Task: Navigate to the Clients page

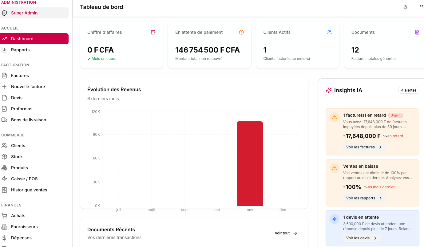Action: click(x=18, y=145)
